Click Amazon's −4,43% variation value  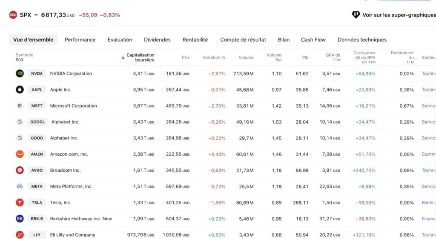217,154
